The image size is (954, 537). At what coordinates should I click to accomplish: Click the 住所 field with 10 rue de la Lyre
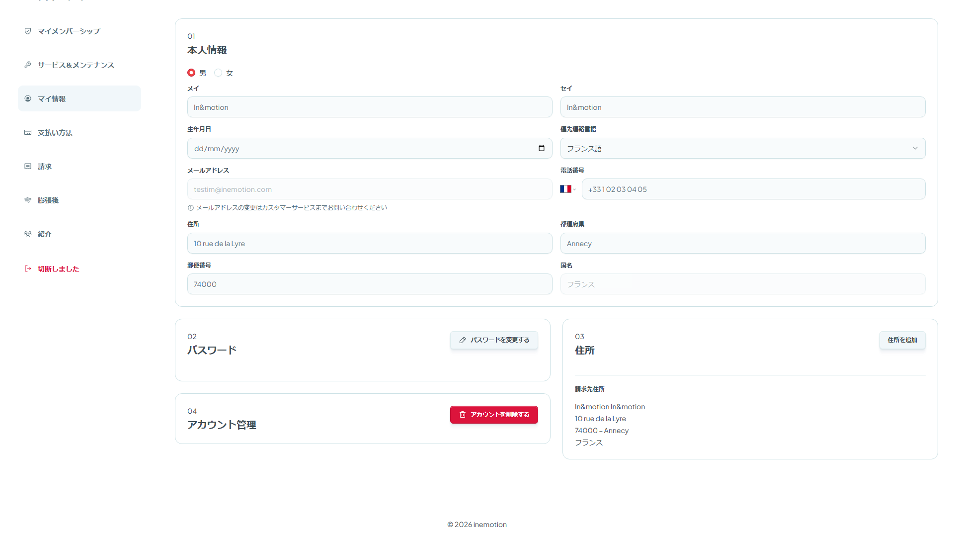(x=370, y=243)
